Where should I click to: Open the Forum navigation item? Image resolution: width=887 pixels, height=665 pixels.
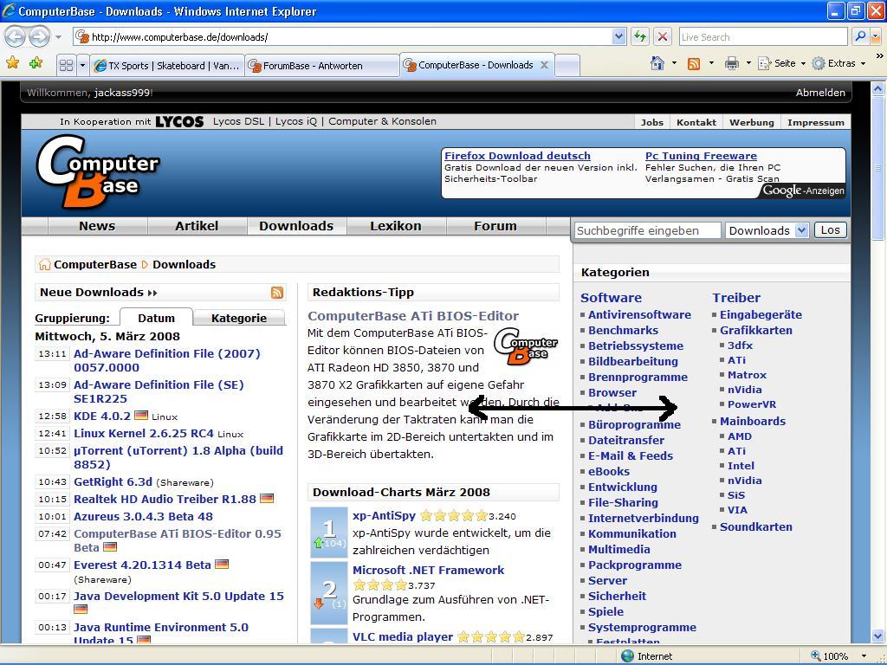coord(495,226)
